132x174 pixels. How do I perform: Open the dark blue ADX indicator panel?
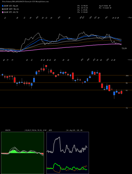click(x=68, y=153)
